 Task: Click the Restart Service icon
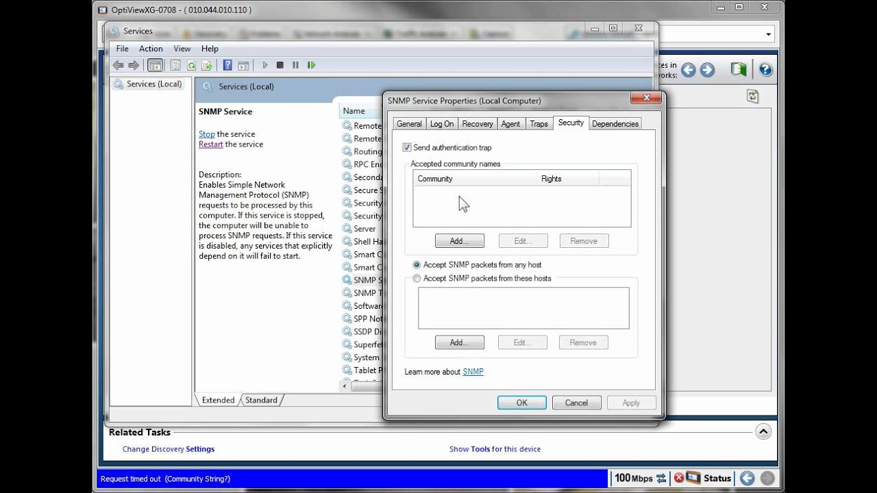click(x=311, y=65)
